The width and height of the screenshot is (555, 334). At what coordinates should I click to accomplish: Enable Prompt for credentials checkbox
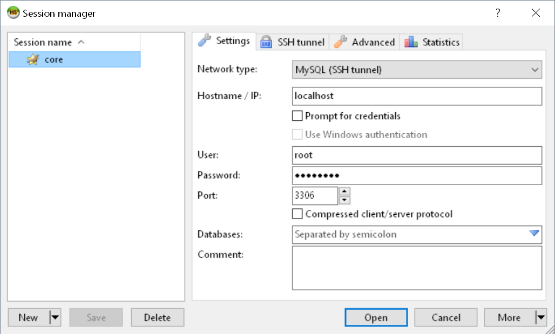pyautogui.click(x=297, y=115)
